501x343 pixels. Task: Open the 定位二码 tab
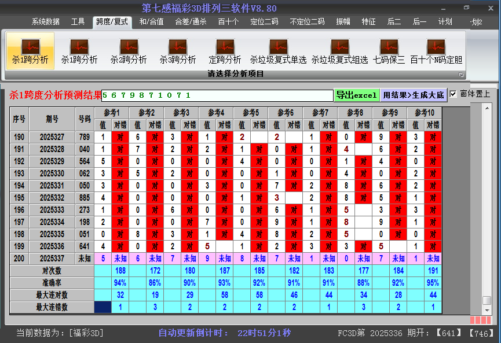264,22
